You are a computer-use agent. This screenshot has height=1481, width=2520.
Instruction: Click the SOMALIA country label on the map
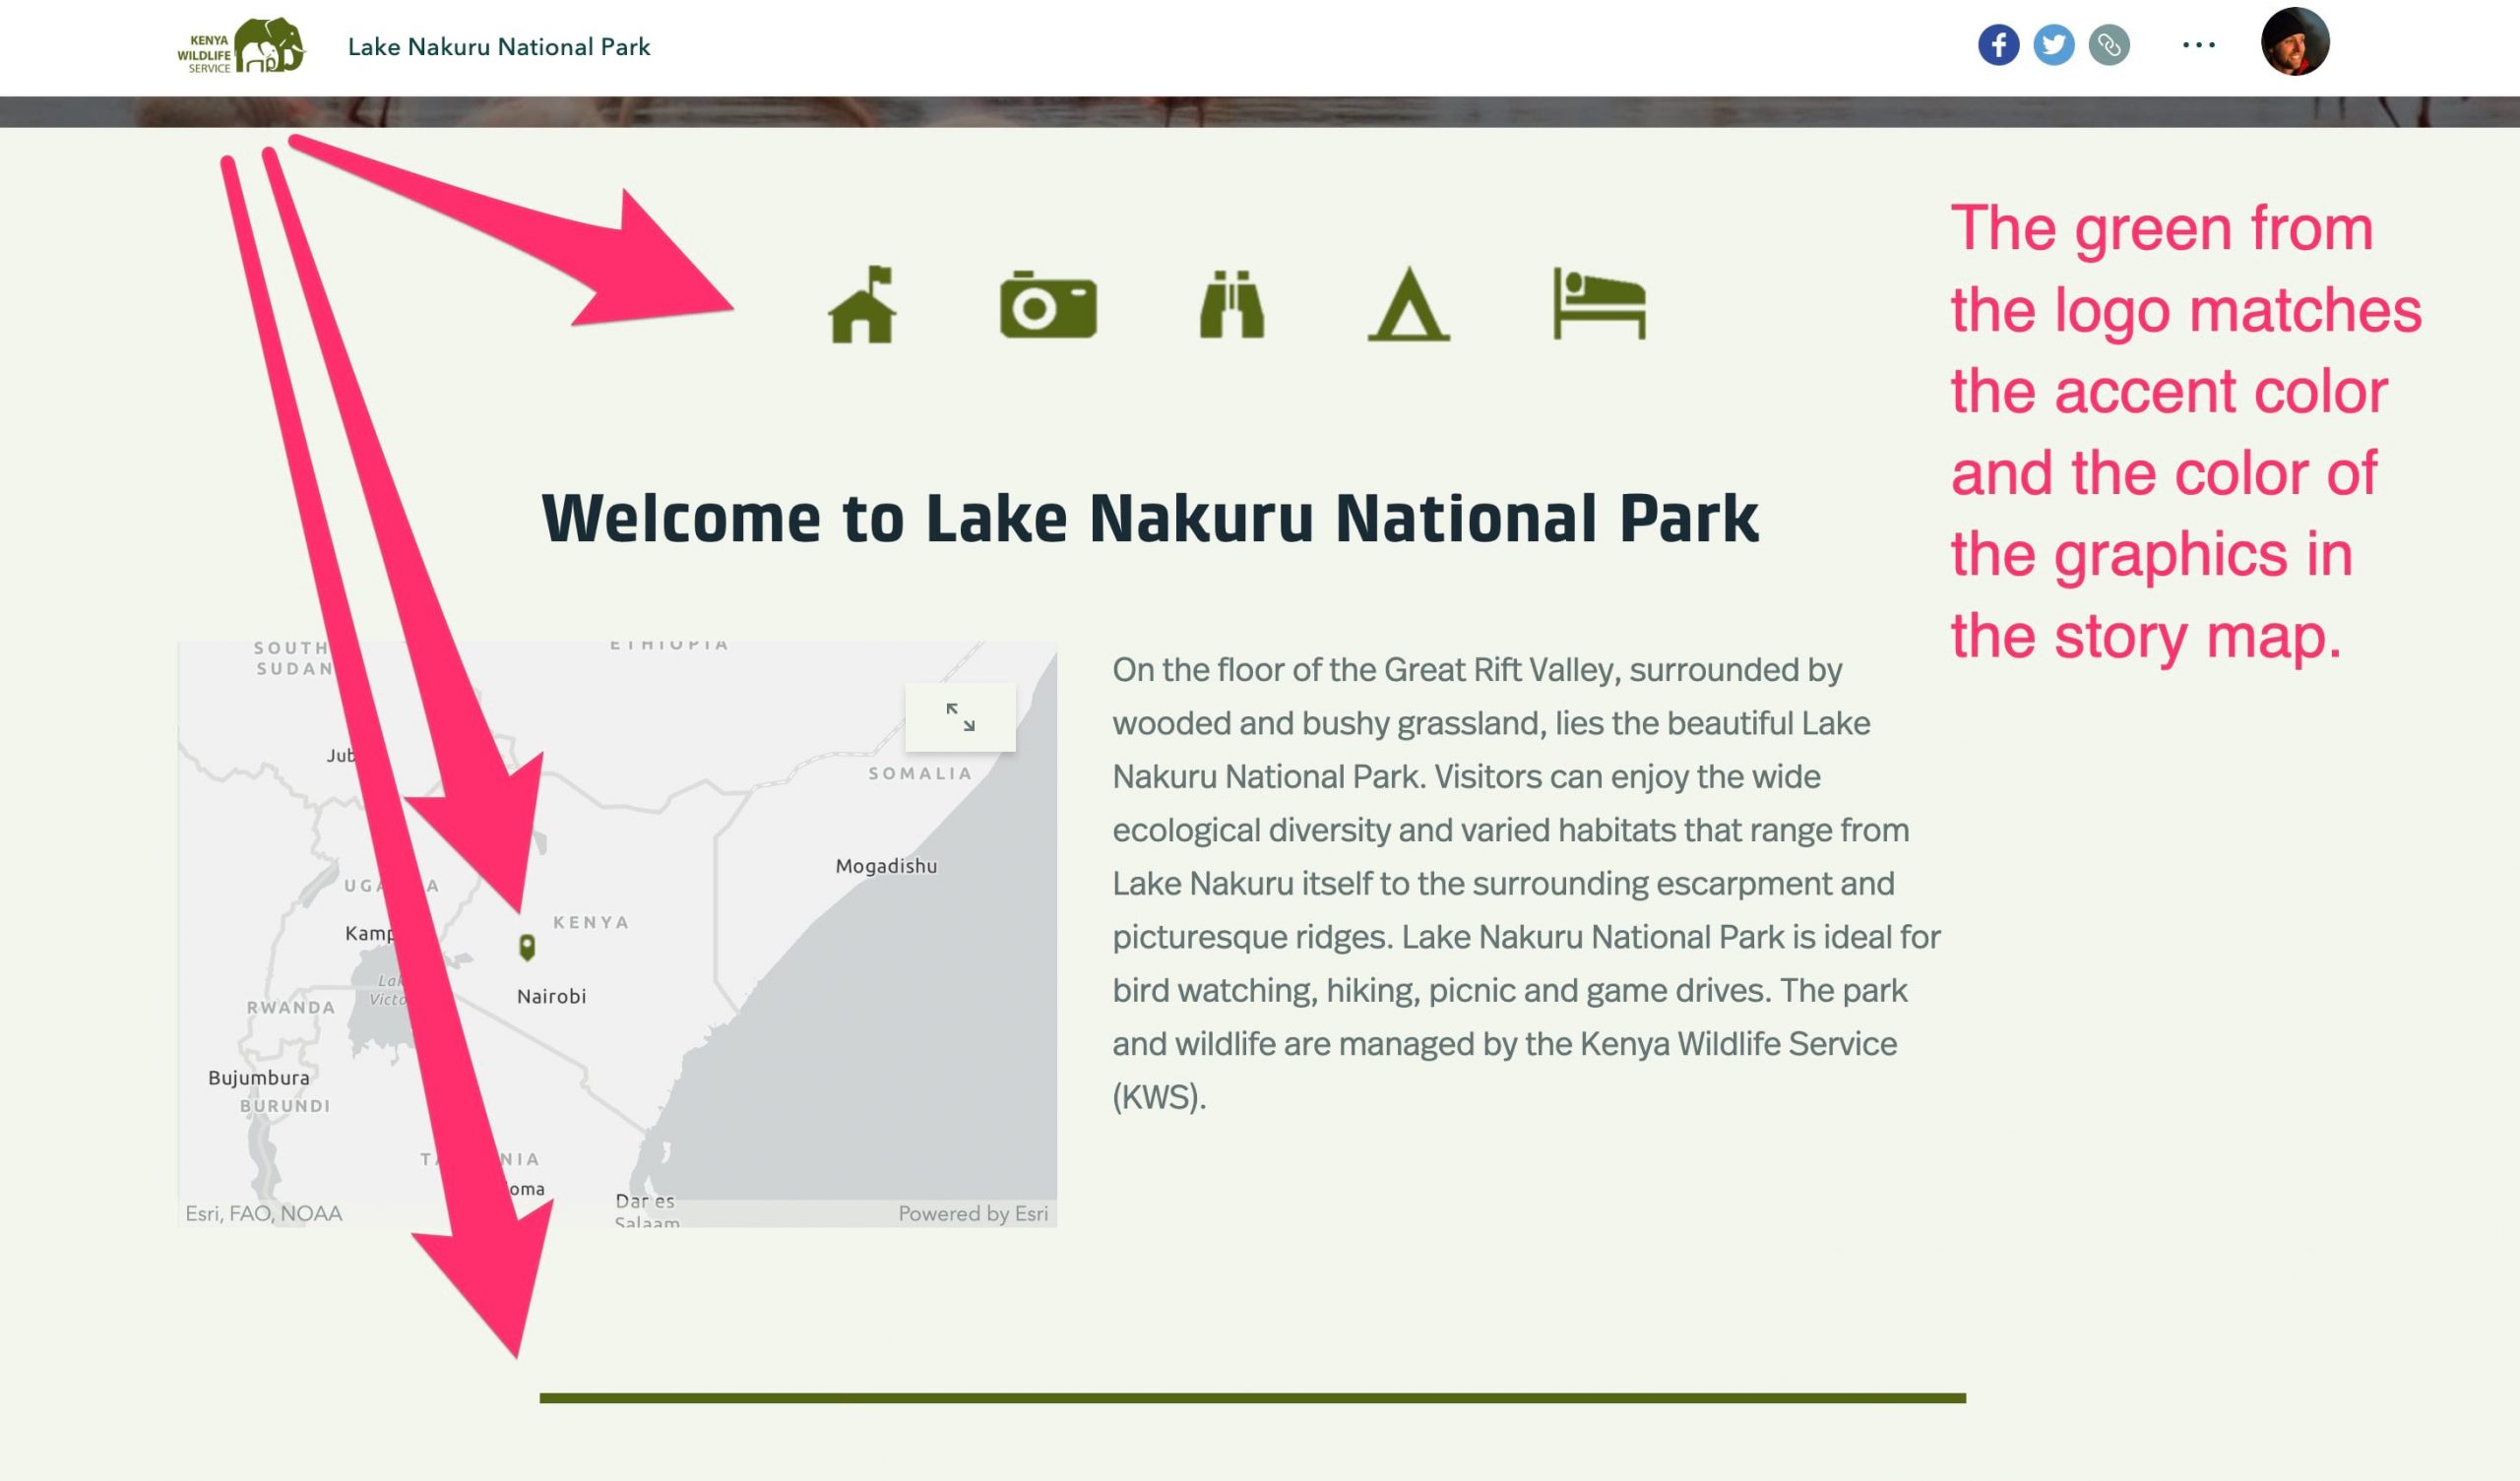click(x=920, y=773)
